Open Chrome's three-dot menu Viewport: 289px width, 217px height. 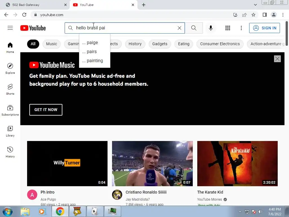(x=283, y=15)
